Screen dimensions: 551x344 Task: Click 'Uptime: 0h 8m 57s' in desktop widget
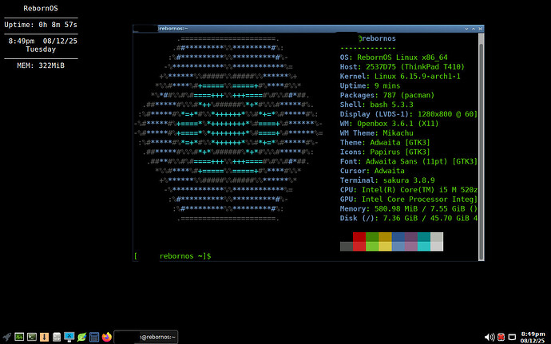tap(41, 25)
